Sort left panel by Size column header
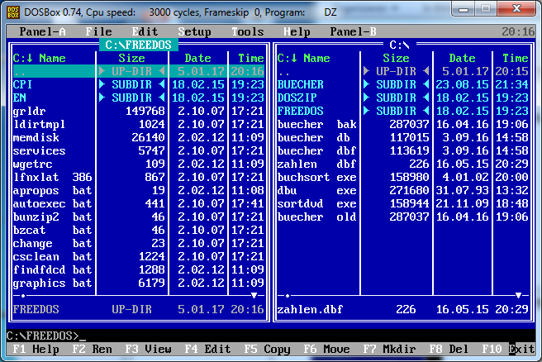The width and height of the screenshot is (542, 362). (131, 58)
